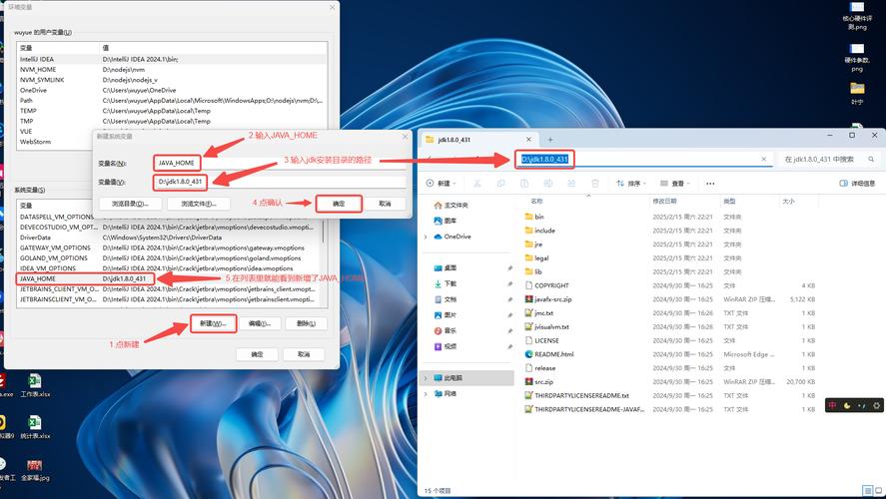This screenshot has width=886, height=499.
Task: Switch to large icons view in status bar
Action: [x=876, y=491]
